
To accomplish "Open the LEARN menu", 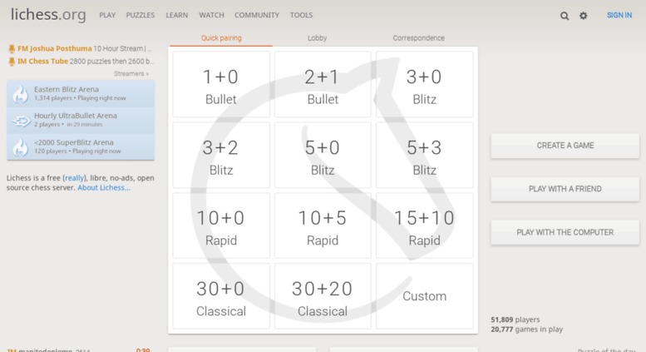I will [x=177, y=15].
